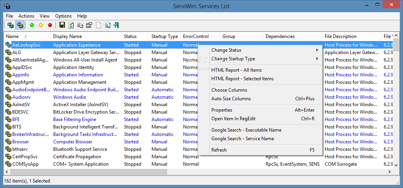
Task: Sort by the File Description column header
Action: 351,36
